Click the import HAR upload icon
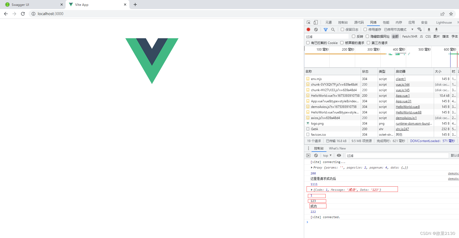 (x=429, y=29)
